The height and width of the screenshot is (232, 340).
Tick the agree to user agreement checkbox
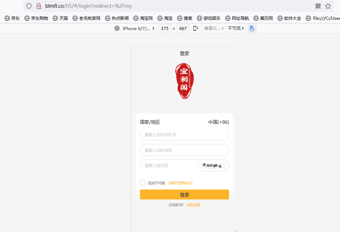143,182
